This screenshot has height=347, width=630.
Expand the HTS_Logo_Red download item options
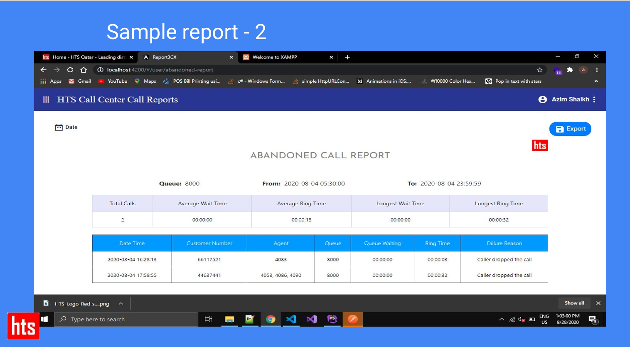point(121,304)
